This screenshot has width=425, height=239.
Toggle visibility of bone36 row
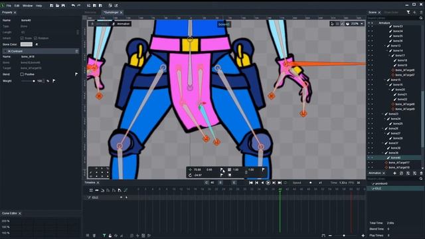[369, 41]
